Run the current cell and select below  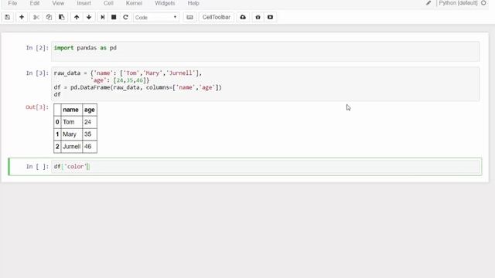point(103,17)
